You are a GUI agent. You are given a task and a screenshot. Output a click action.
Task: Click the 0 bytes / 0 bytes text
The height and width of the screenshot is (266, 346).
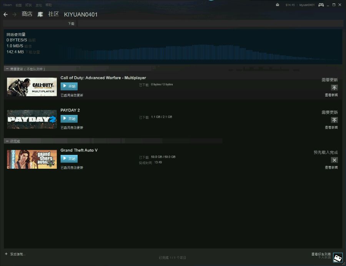coord(162,84)
